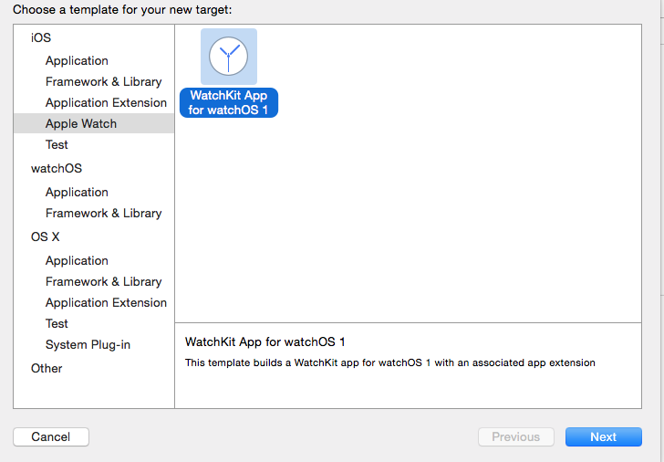Select OS X Application category

click(x=77, y=260)
